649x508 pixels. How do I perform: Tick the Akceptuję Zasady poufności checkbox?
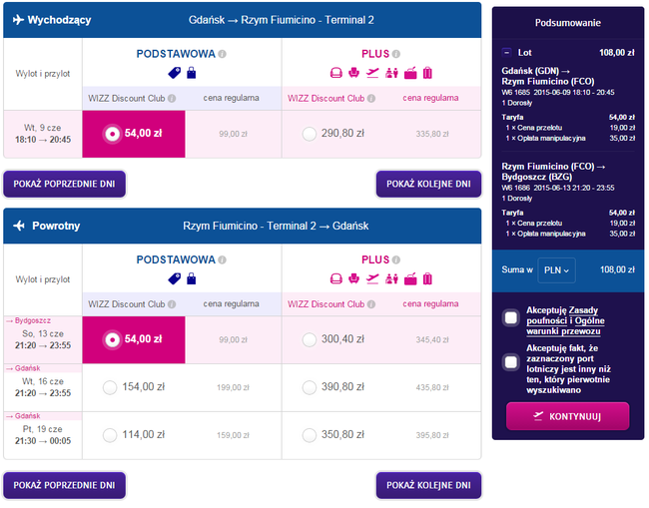(511, 317)
